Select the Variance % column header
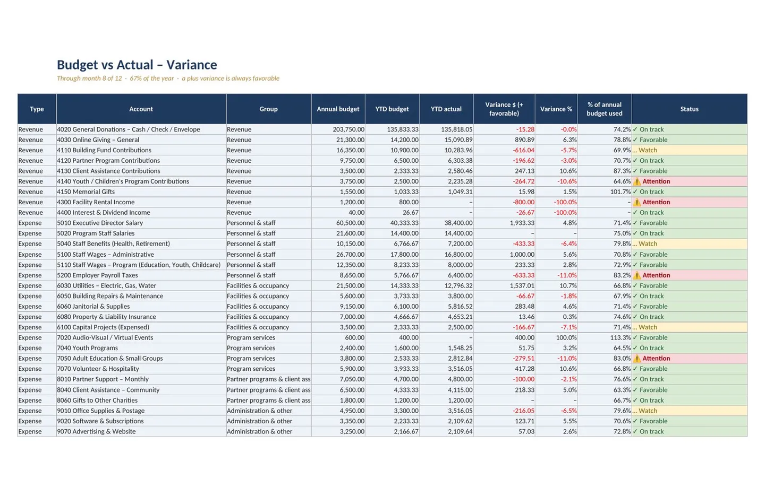The width and height of the screenshot is (765, 496). tap(556, 109)
